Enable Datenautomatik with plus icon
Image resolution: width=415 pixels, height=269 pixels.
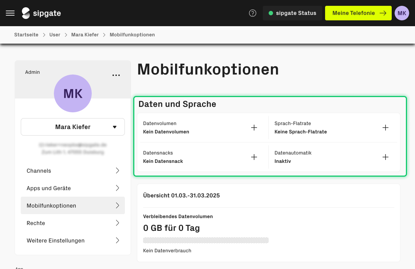[386, 157]
